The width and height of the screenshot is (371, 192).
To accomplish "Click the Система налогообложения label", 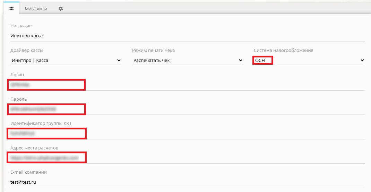I will pyautogui.click(x=284, y=50).
